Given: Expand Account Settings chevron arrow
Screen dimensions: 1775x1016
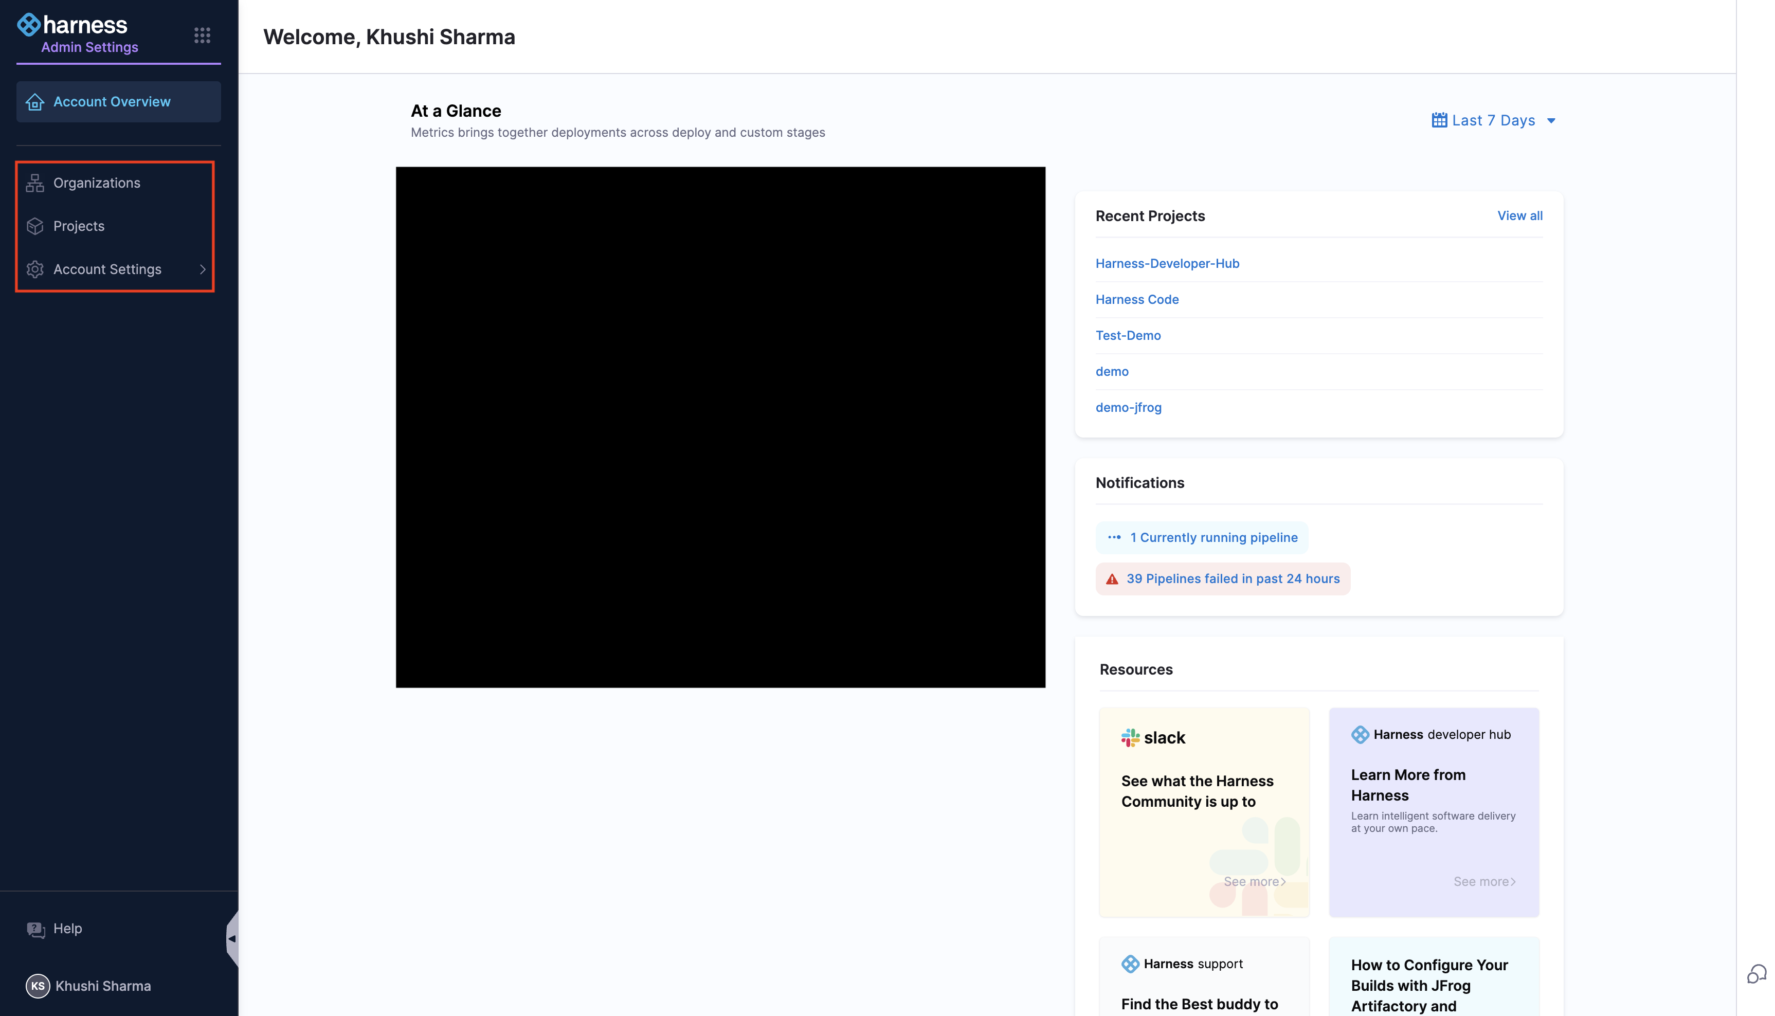Looking at the screenshot, I should pos(203,269).
